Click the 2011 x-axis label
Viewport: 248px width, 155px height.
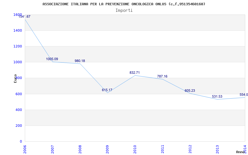pos(162,149)
